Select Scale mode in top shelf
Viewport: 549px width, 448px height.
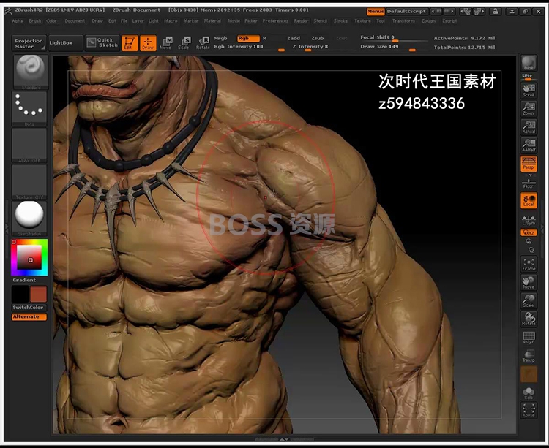[x=184, y=42]
